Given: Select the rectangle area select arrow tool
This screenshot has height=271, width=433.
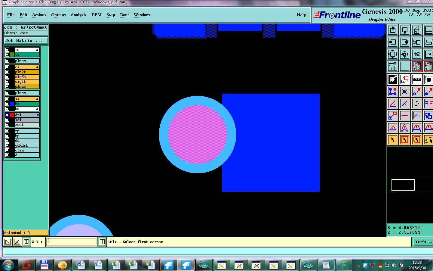Looking at the screenshot, I should (405, 140).
